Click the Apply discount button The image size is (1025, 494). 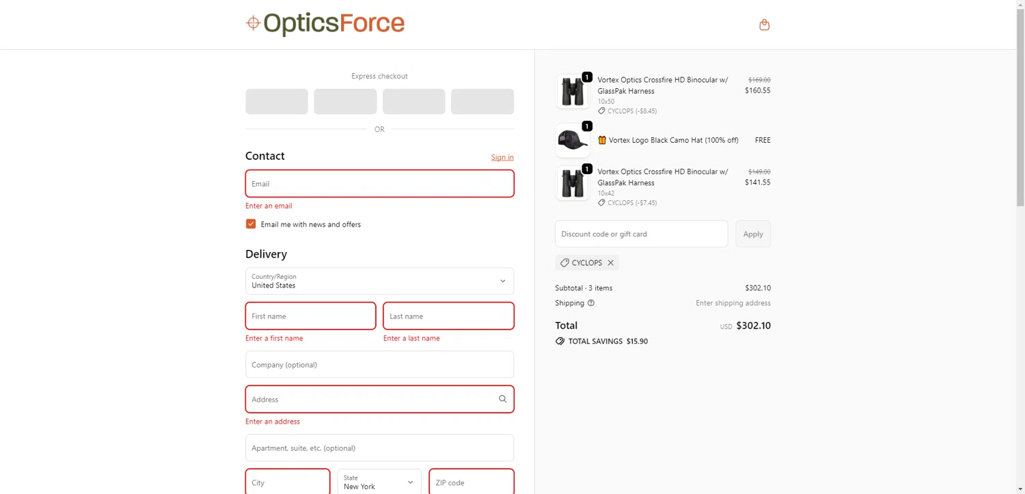(753, 234)
